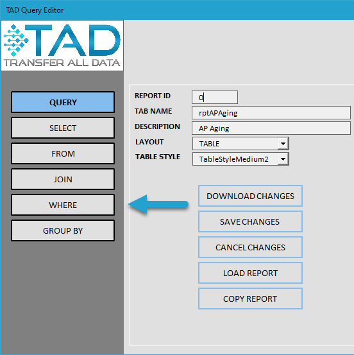354x355 pixels.
Task: Switch to the SELECT section
Action: (63, 128)
